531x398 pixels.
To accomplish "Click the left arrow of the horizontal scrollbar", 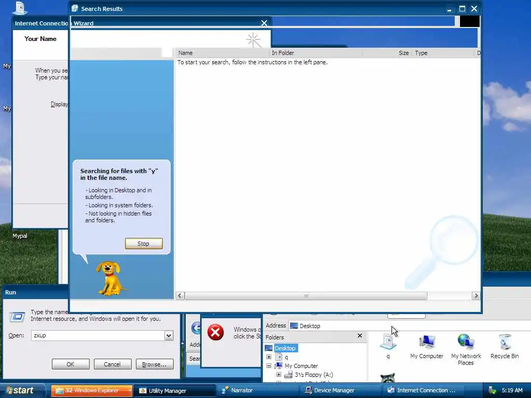I will (180, 296).
